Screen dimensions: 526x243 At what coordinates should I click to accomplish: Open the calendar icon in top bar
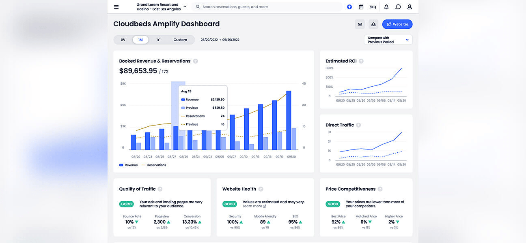(361, 7)
